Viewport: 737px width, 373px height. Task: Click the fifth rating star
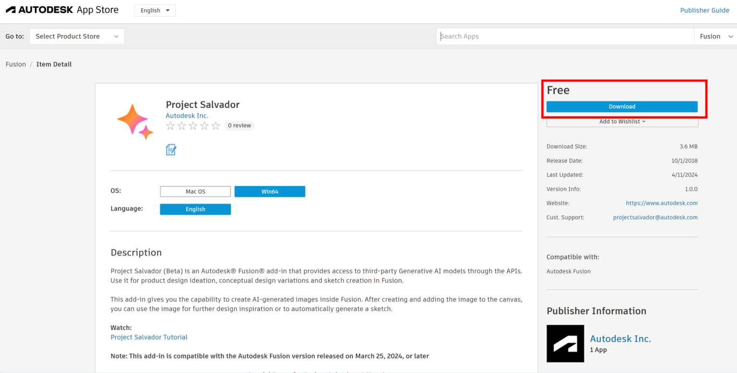coord(216,125)
